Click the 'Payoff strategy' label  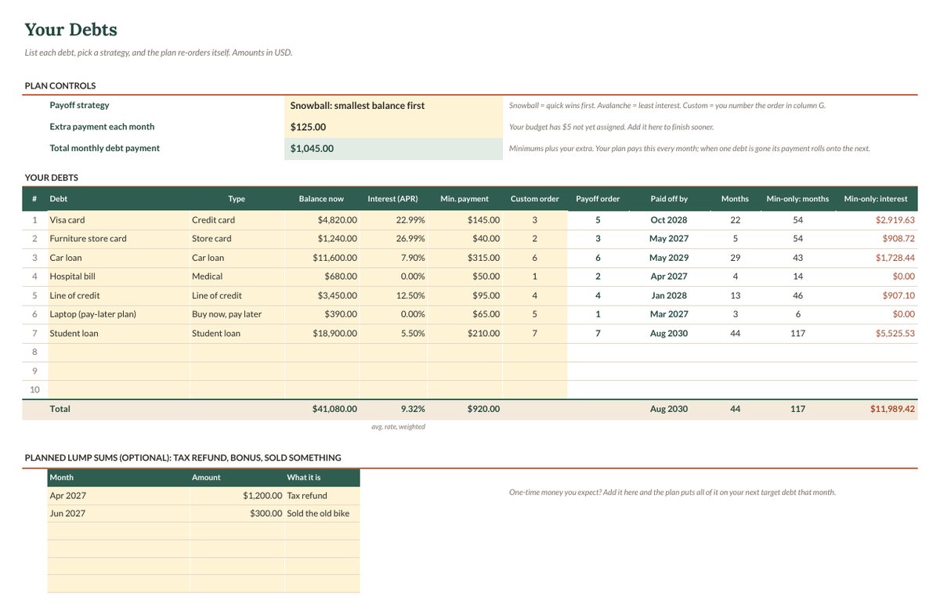point(79,105)
